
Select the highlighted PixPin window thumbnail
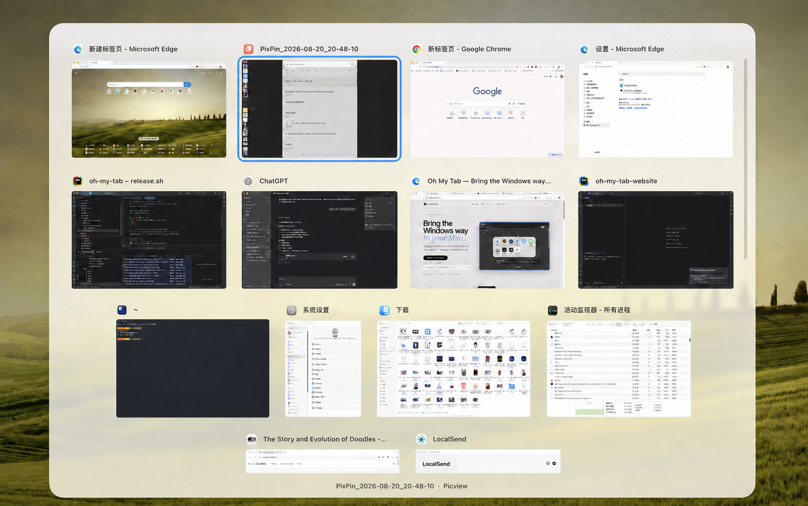click(x=319, y=109)
